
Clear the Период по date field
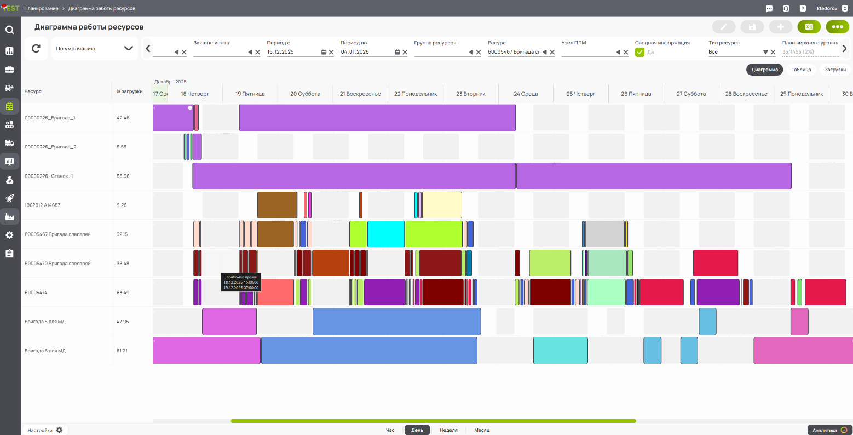(405, 52)
